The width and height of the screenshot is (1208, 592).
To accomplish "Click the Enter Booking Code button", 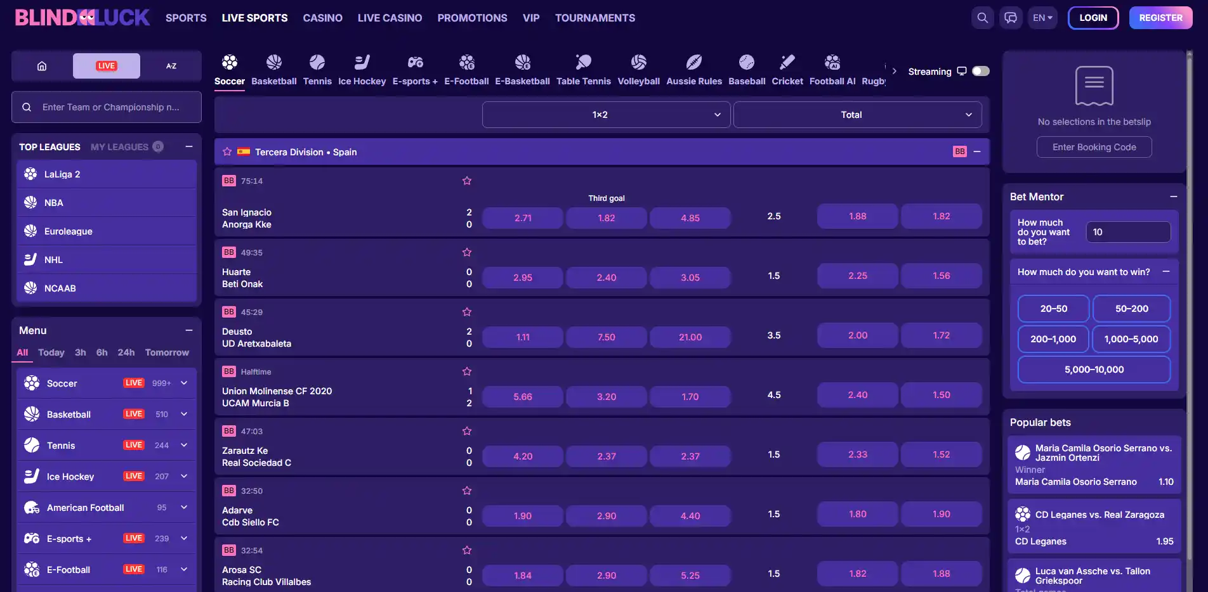I will (1094, 147).
